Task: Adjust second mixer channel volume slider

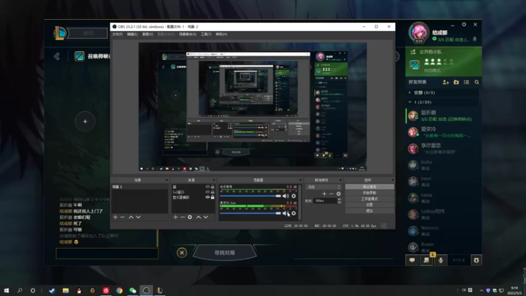Action: 251,213
